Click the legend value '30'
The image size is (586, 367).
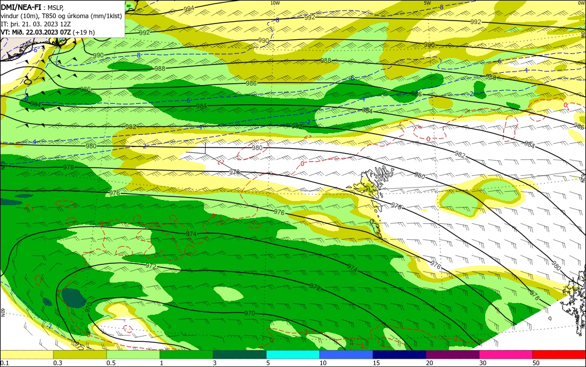click(483, 363)
